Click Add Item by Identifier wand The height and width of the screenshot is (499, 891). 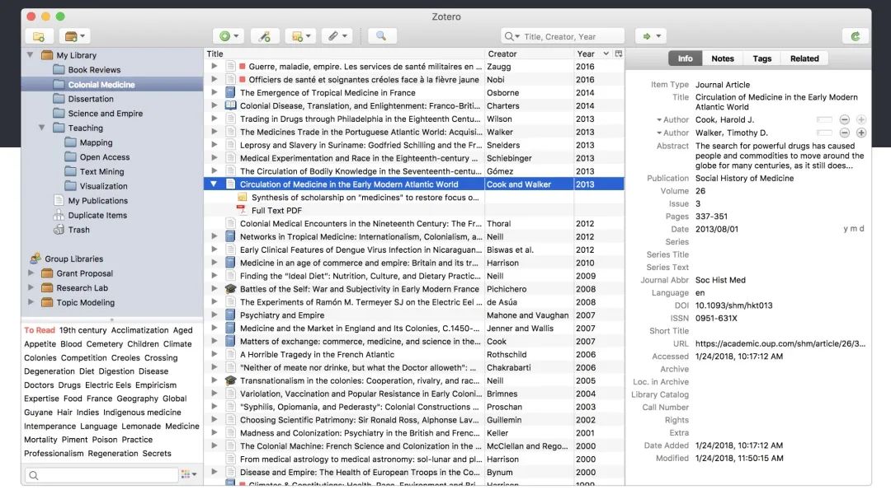[264, 36]
